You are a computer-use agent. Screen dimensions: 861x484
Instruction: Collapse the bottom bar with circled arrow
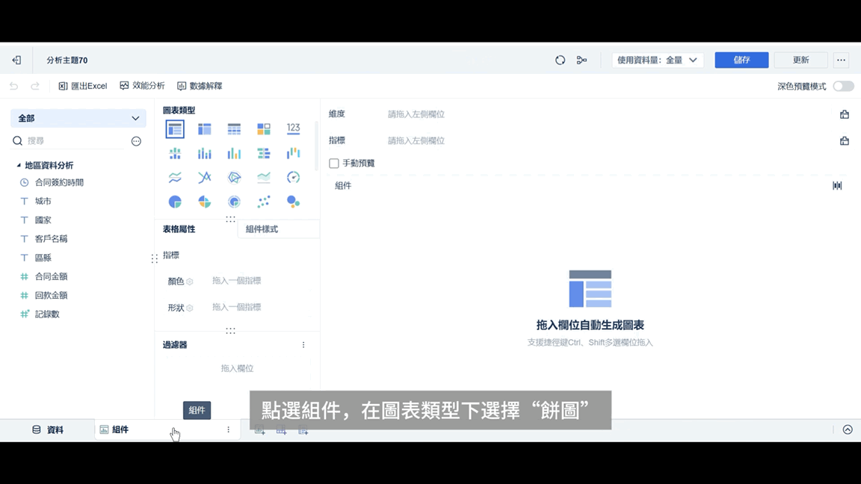click(848, 429)
